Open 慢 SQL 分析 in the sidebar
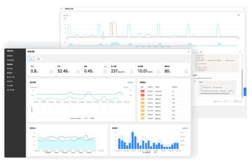The image size is (252, 166). pos(11,77)
